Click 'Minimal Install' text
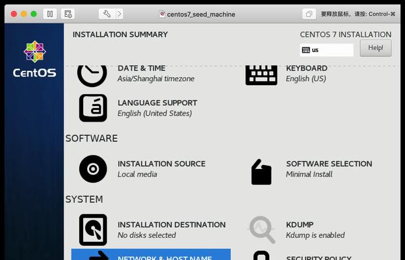Screen dimensions: 405x260 coord(309,174)
